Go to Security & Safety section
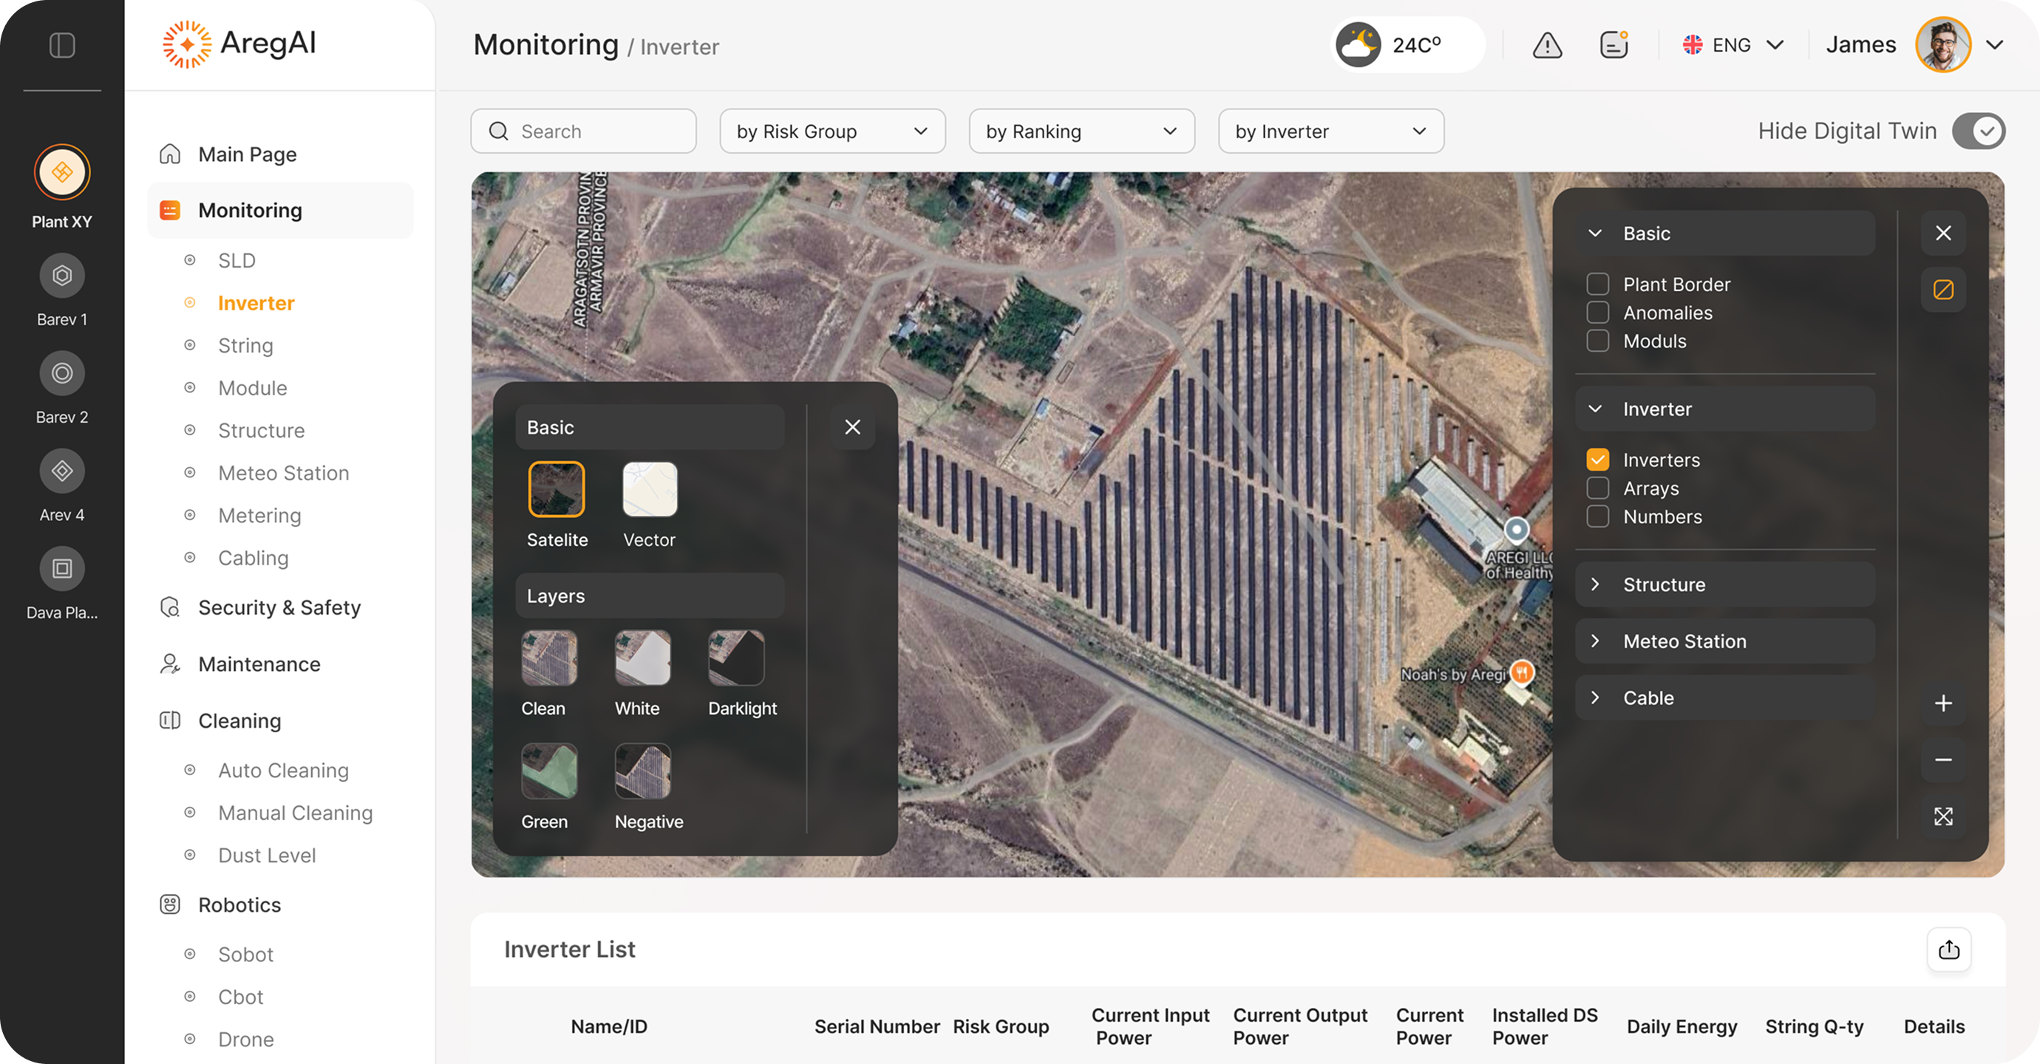The height and width of the screenshot is (1064, 2040). click(279, 607)
